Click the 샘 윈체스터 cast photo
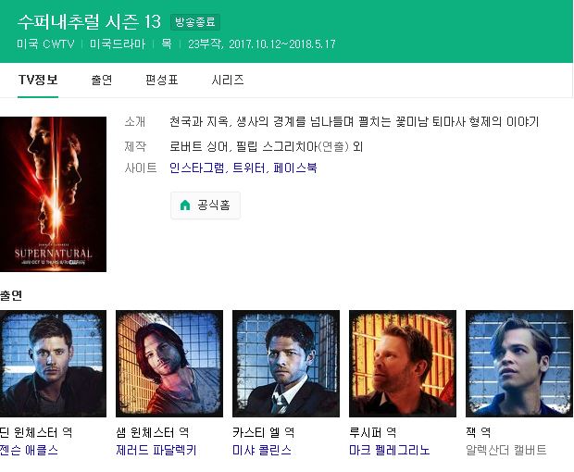The height and width of the screenshot is (472, 574). tap(169, 364)
